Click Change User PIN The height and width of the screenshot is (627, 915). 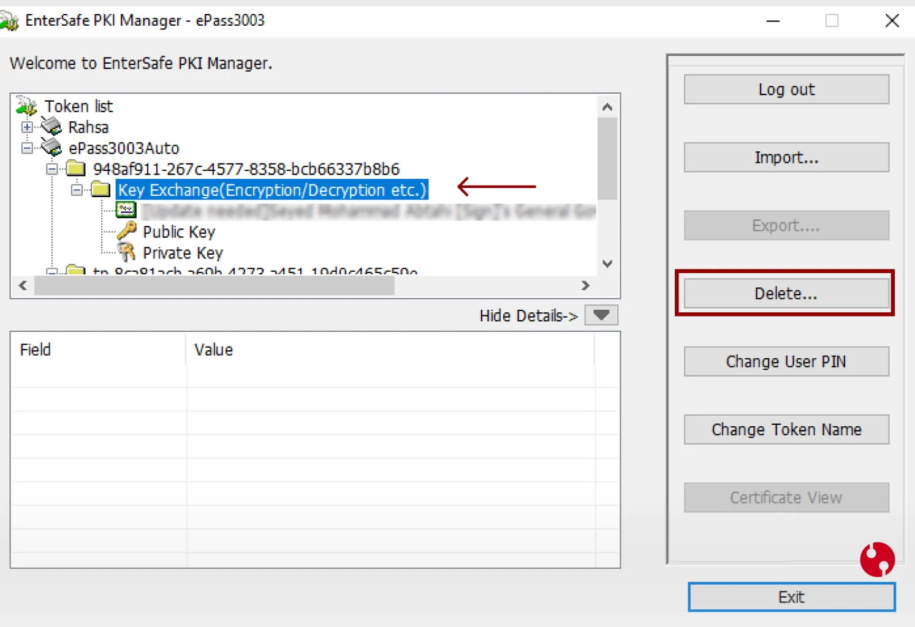[x=786, y=361]
